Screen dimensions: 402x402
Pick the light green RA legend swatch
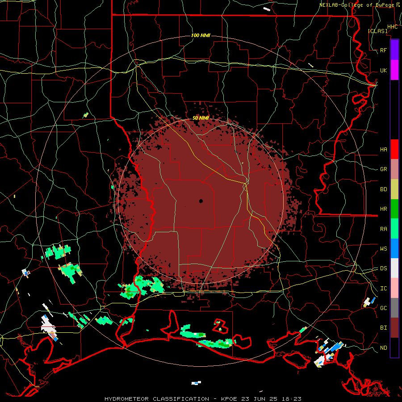(394, 229)
